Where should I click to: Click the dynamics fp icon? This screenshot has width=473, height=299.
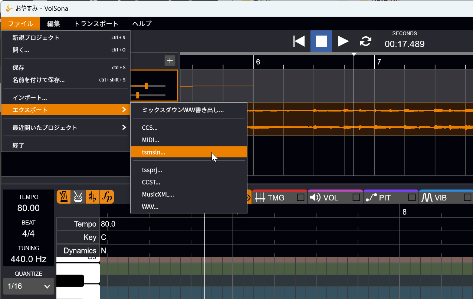(107, 197)
